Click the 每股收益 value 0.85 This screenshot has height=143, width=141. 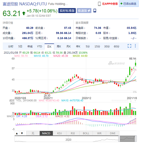[x=98, y=33]
